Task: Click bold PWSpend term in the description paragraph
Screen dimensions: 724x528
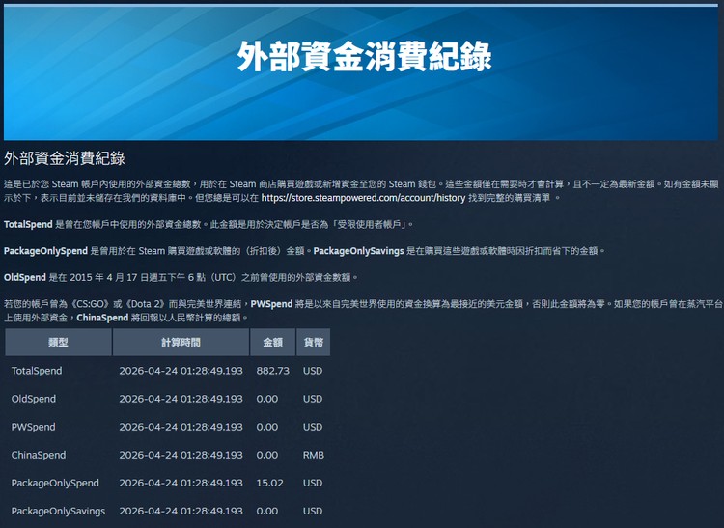Action: (271, 304)
